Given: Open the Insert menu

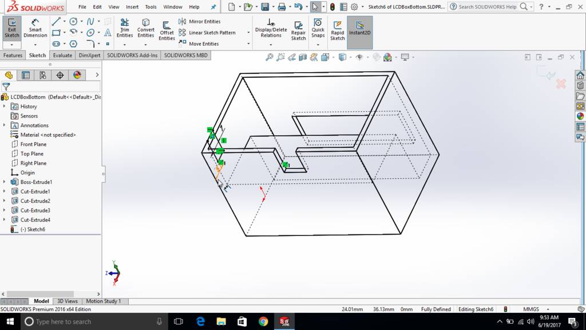Looking at the screenshot, I should 132,7.
